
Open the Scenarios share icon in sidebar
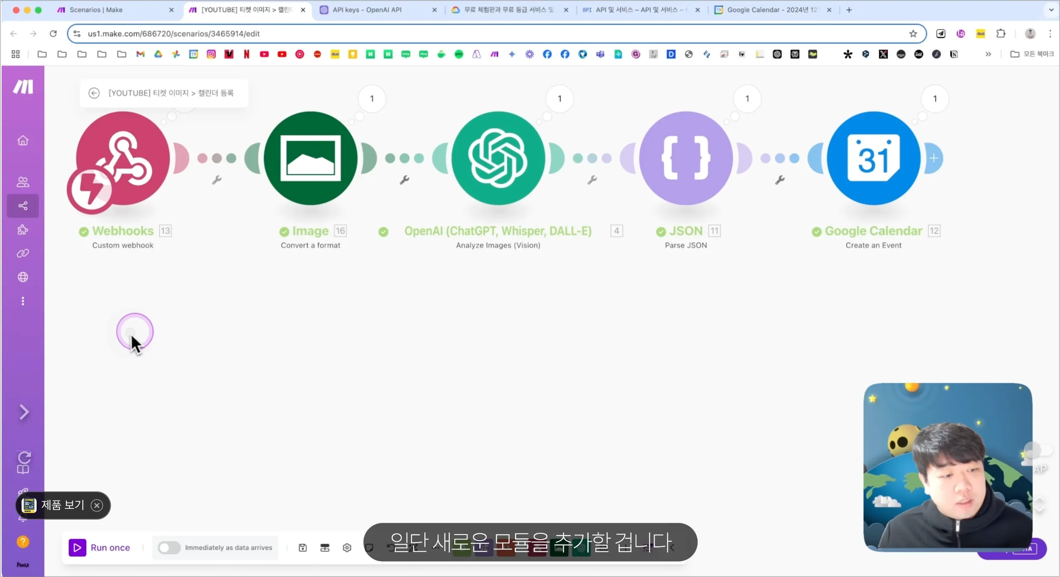click(x=23, y=206)
